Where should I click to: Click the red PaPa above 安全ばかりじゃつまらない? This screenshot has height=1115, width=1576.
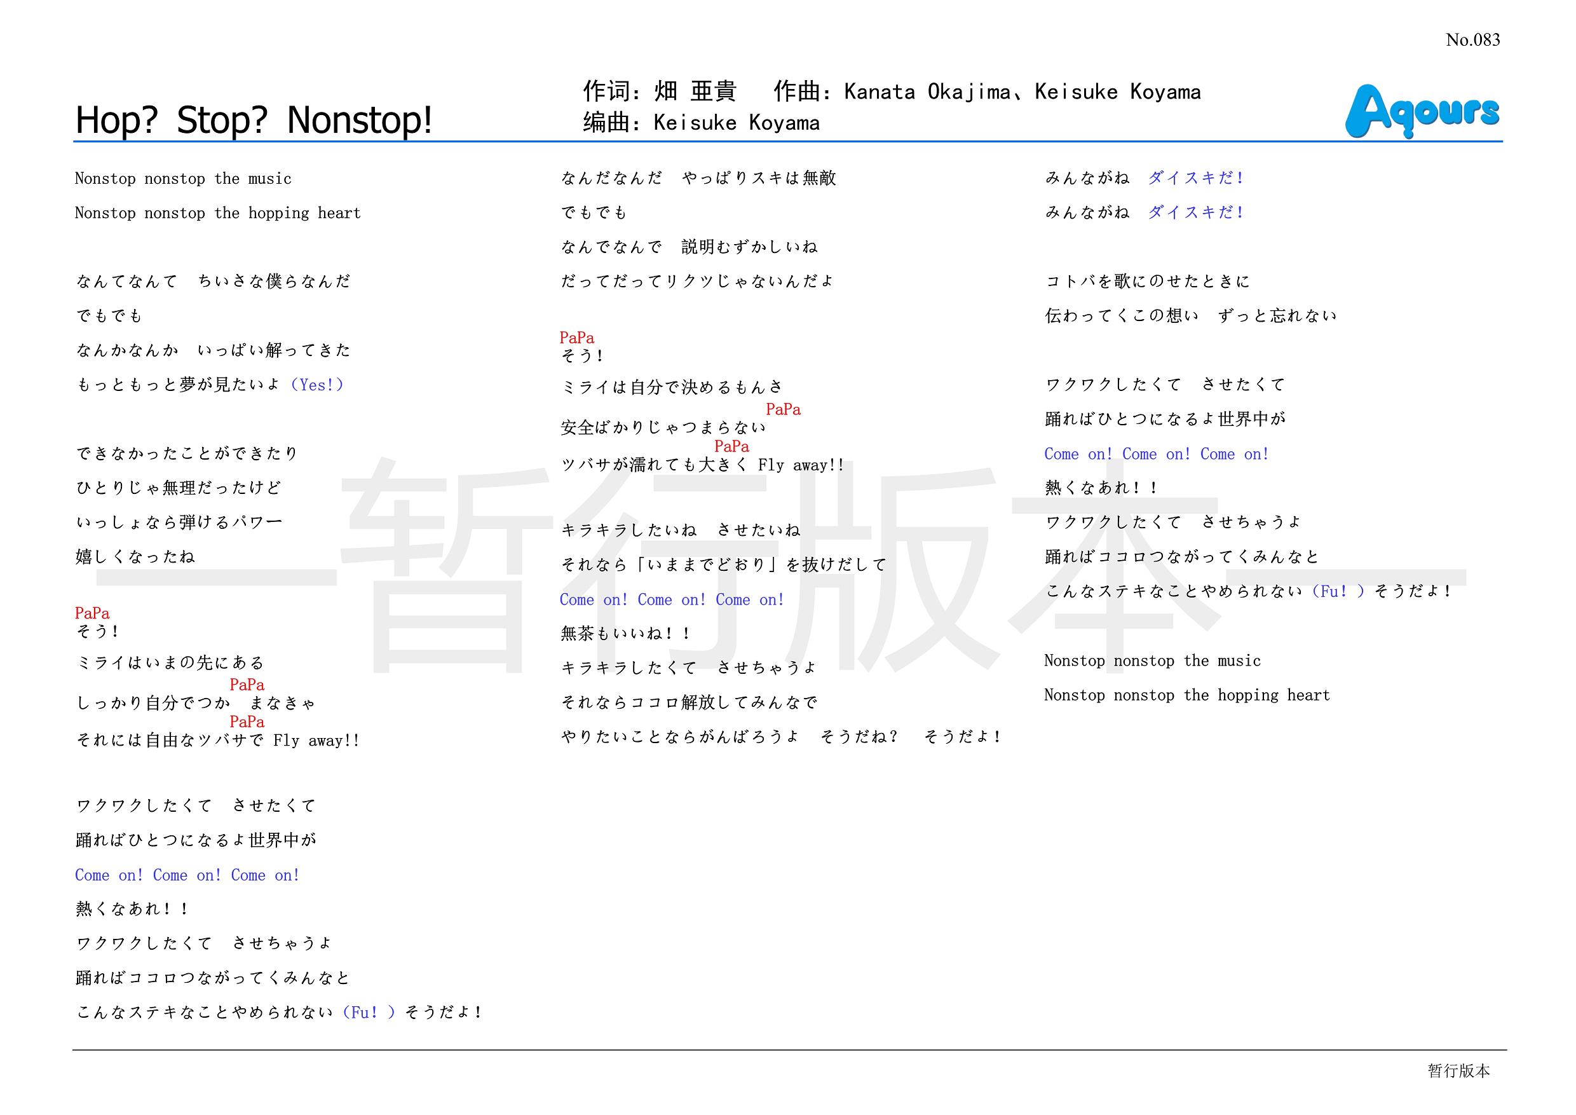coord(783,410)
